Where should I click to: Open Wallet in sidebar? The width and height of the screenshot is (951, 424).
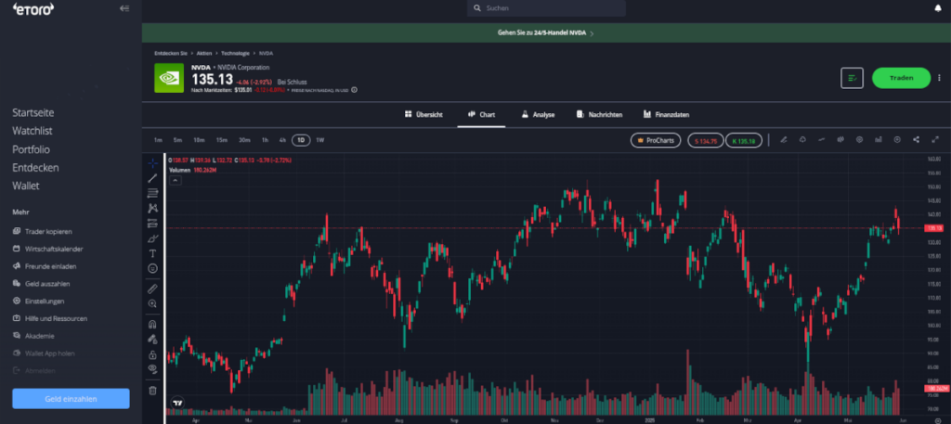tap(25, 186)
